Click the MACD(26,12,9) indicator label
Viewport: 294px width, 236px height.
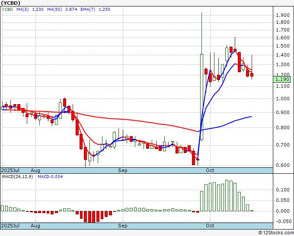point(17,177)
